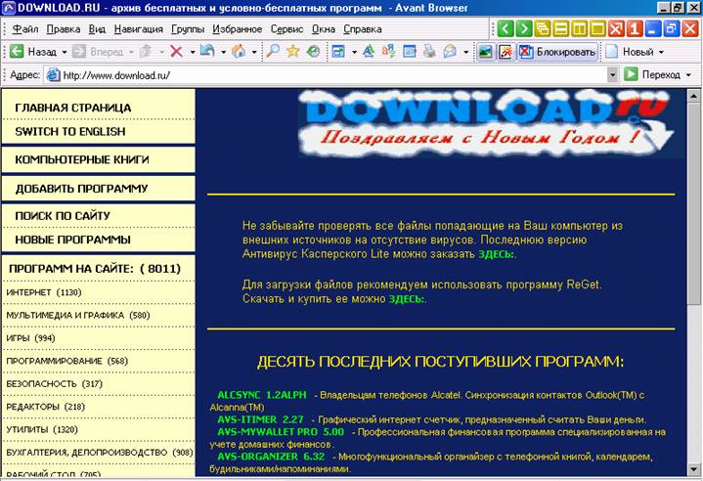Print page with printer icon
Image resolution: width=703 pixels, height=481 pixels.
pos(429,52)
